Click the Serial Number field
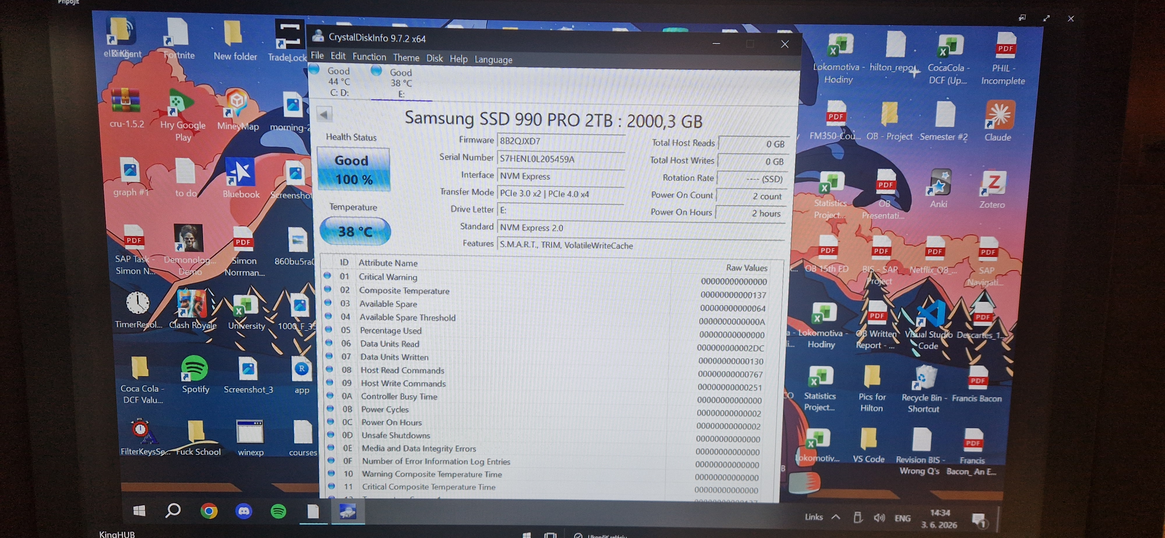This screenshot has width=1165, height=538. coord(561,159)
